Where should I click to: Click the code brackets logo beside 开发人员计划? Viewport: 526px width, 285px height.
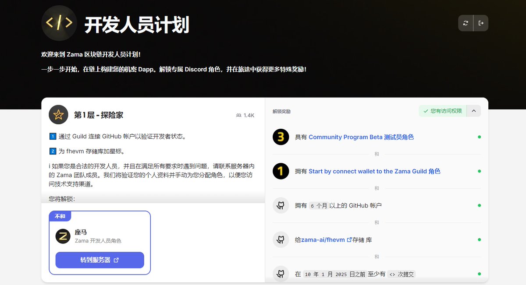coord(59,23)
